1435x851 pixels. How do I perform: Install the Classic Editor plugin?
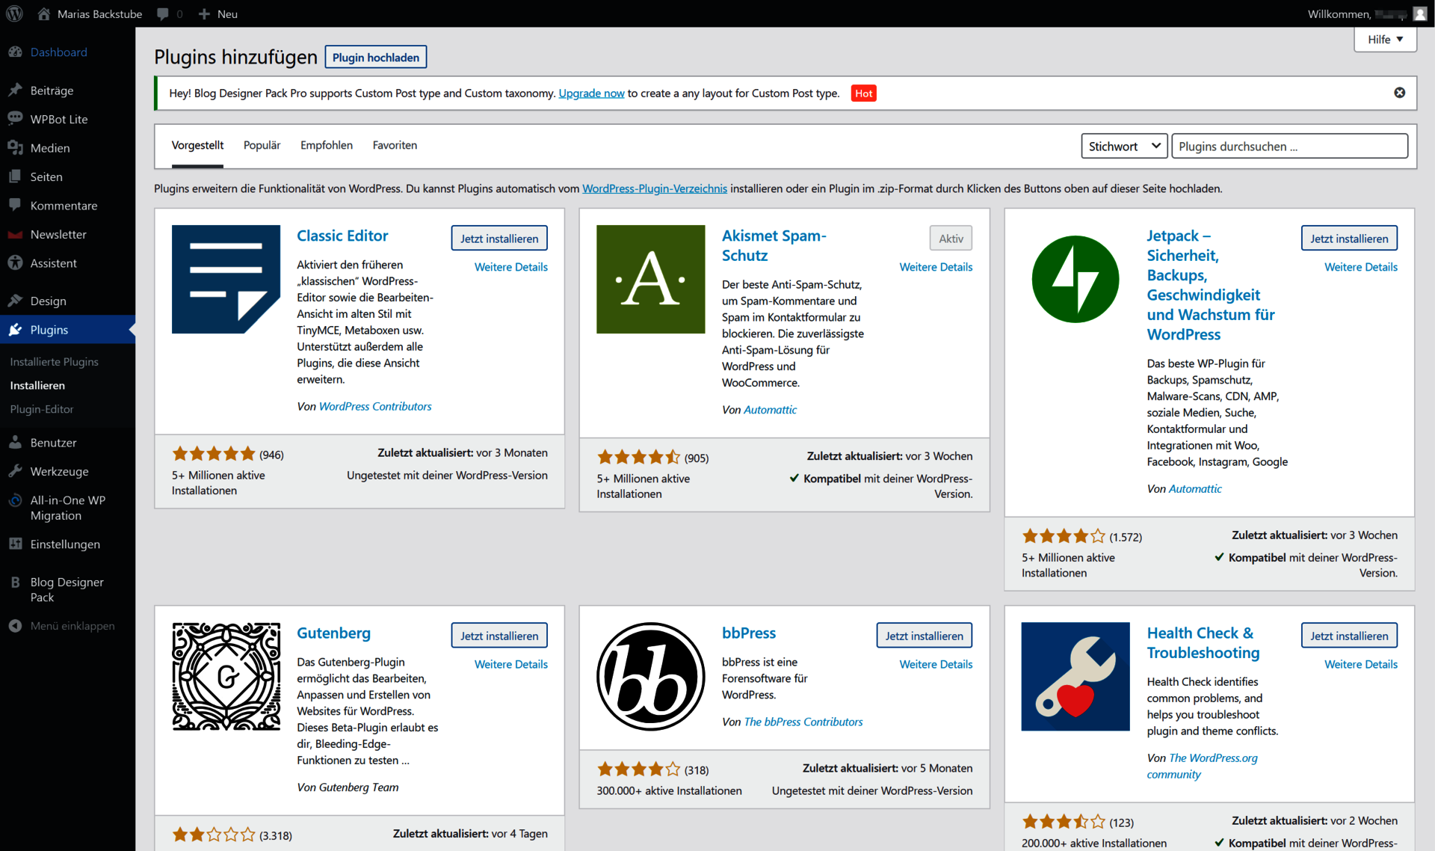click(x=499, y=238)
